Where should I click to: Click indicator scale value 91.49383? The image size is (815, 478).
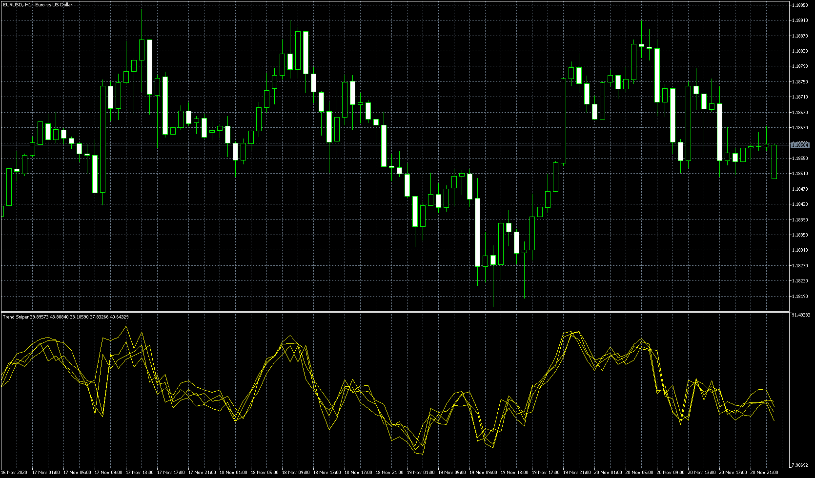point(801,315)
